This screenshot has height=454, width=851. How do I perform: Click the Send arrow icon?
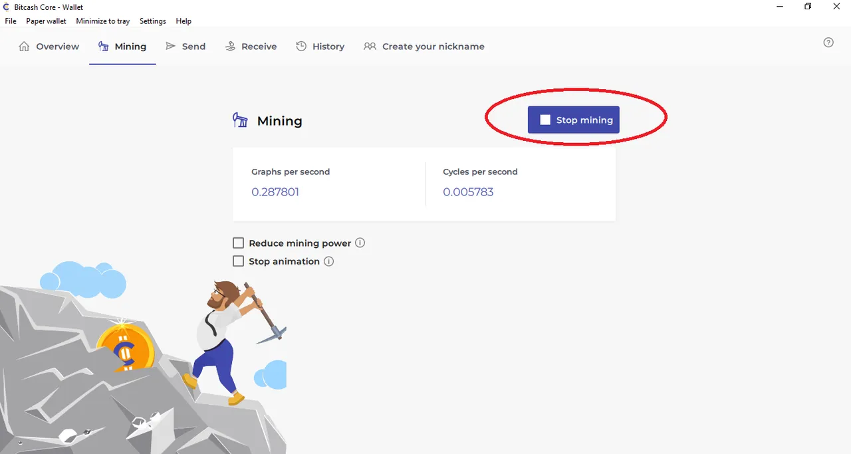pos(171,47)
